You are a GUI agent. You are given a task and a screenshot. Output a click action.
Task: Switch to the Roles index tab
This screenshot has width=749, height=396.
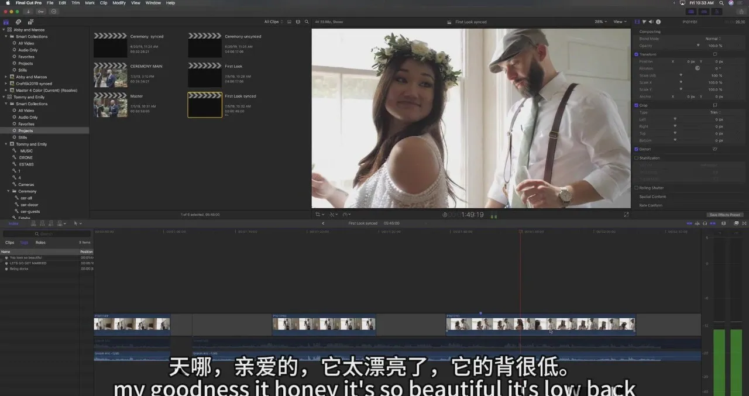click(x=40, y=242)
